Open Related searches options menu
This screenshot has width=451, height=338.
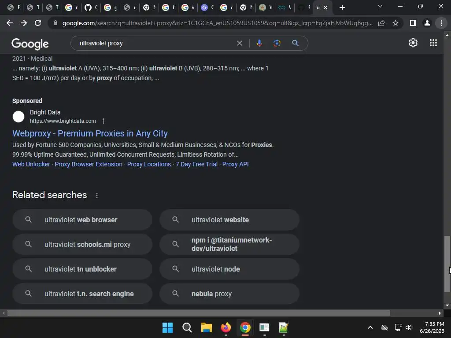[97, 195]
